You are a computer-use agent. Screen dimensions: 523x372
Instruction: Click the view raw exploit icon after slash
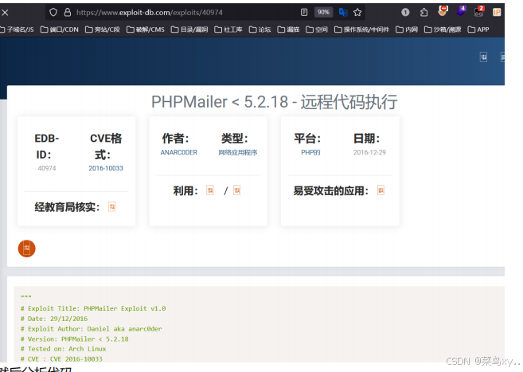(x=236, y=190)
